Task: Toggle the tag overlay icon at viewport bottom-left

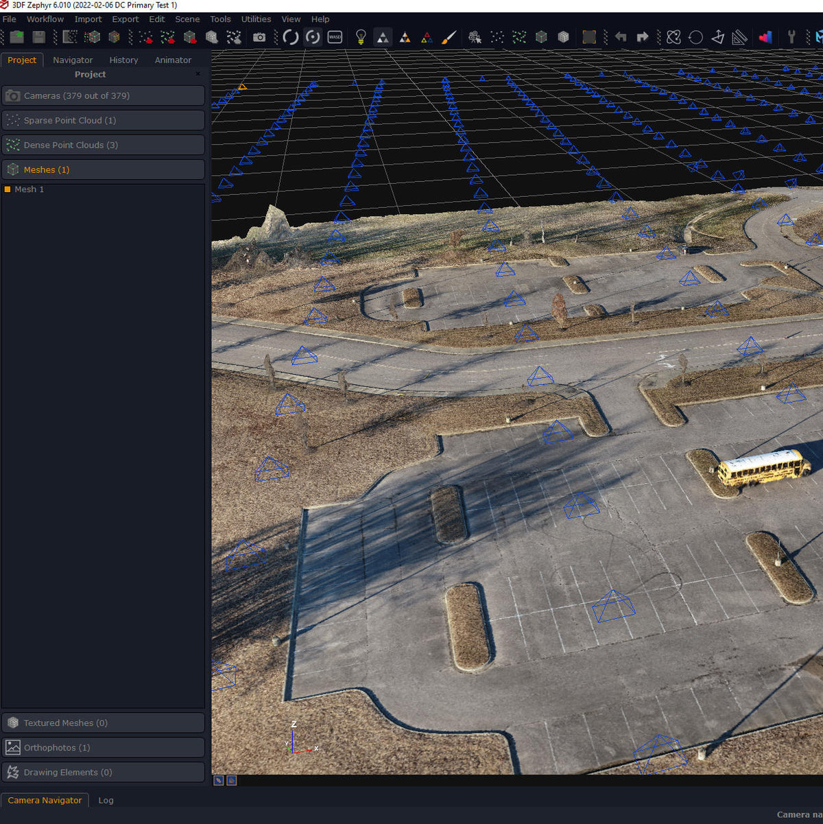Action: point(219,780)
